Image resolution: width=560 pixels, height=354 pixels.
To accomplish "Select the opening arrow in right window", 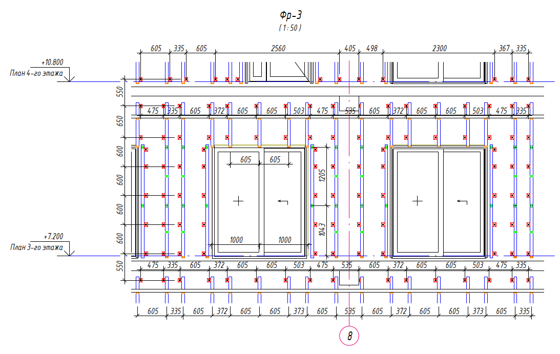I will click(462, 201).
